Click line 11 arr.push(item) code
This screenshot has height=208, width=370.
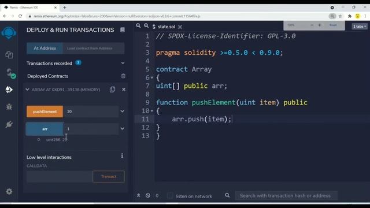[x=202, y=119]
